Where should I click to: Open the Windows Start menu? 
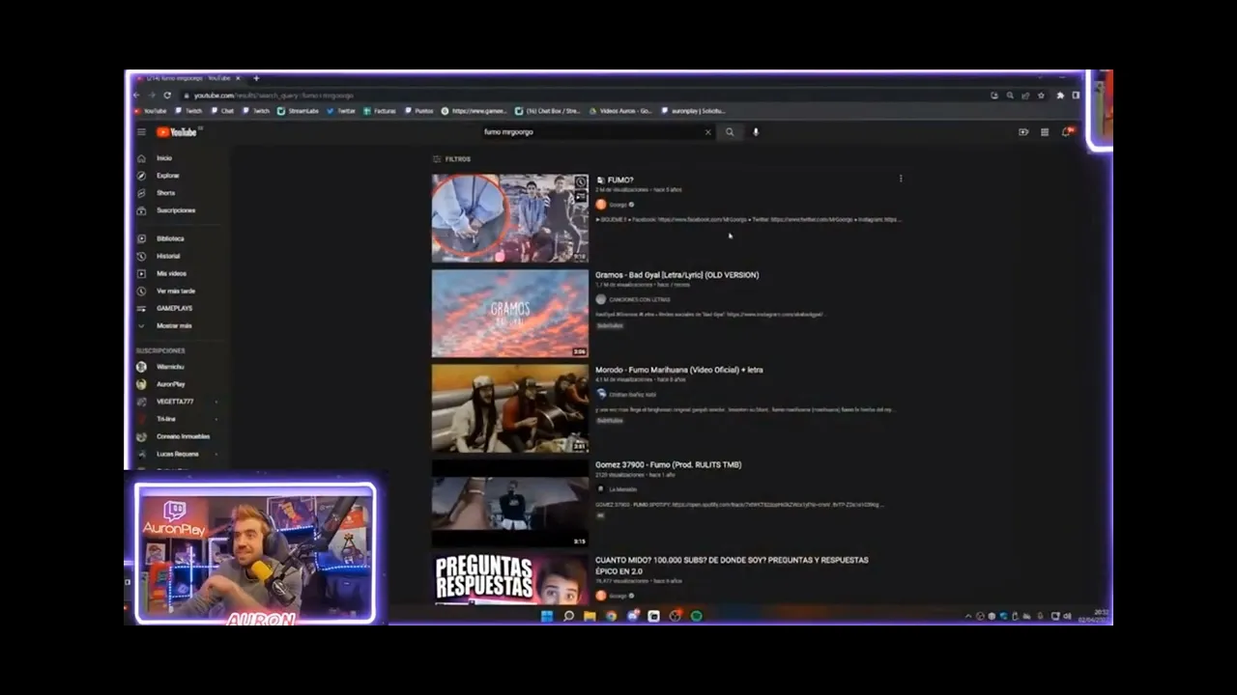click(547, 616)
